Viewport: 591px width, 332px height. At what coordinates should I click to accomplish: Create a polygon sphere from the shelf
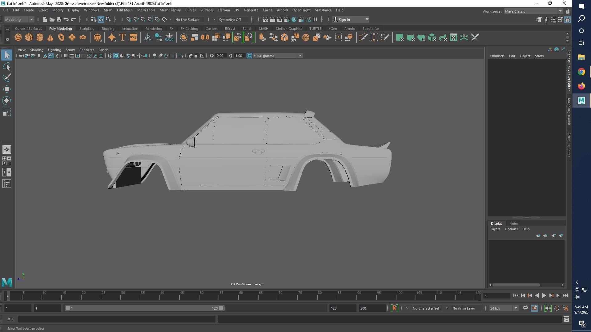click(x=18, y=38)
